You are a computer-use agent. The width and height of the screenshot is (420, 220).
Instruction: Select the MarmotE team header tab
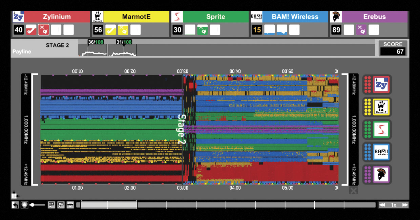click(136, 17)
